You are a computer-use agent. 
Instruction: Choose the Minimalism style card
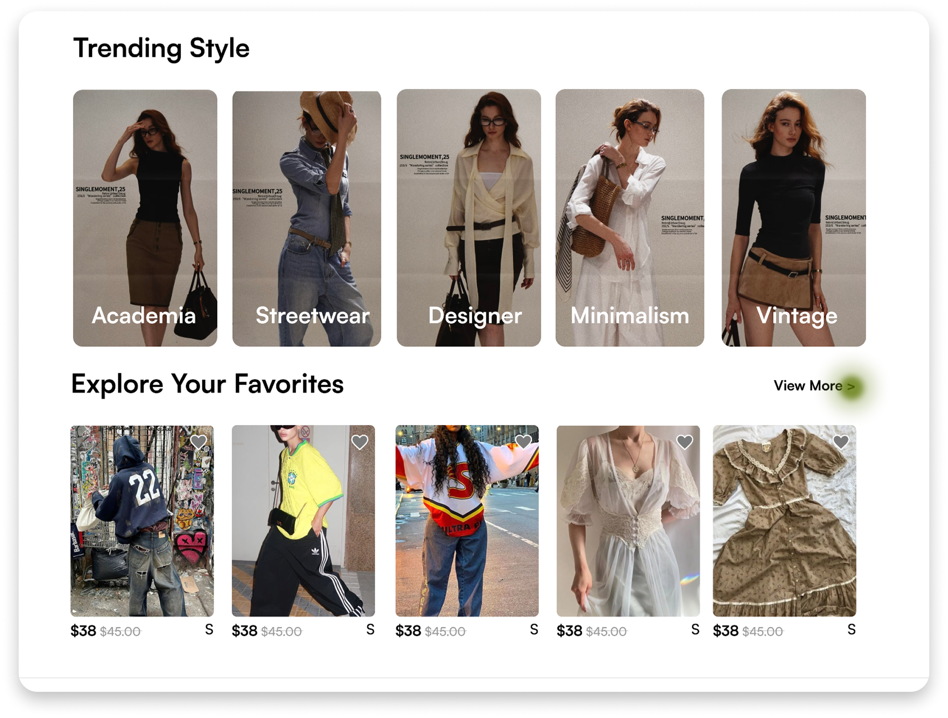pos(630,218)
